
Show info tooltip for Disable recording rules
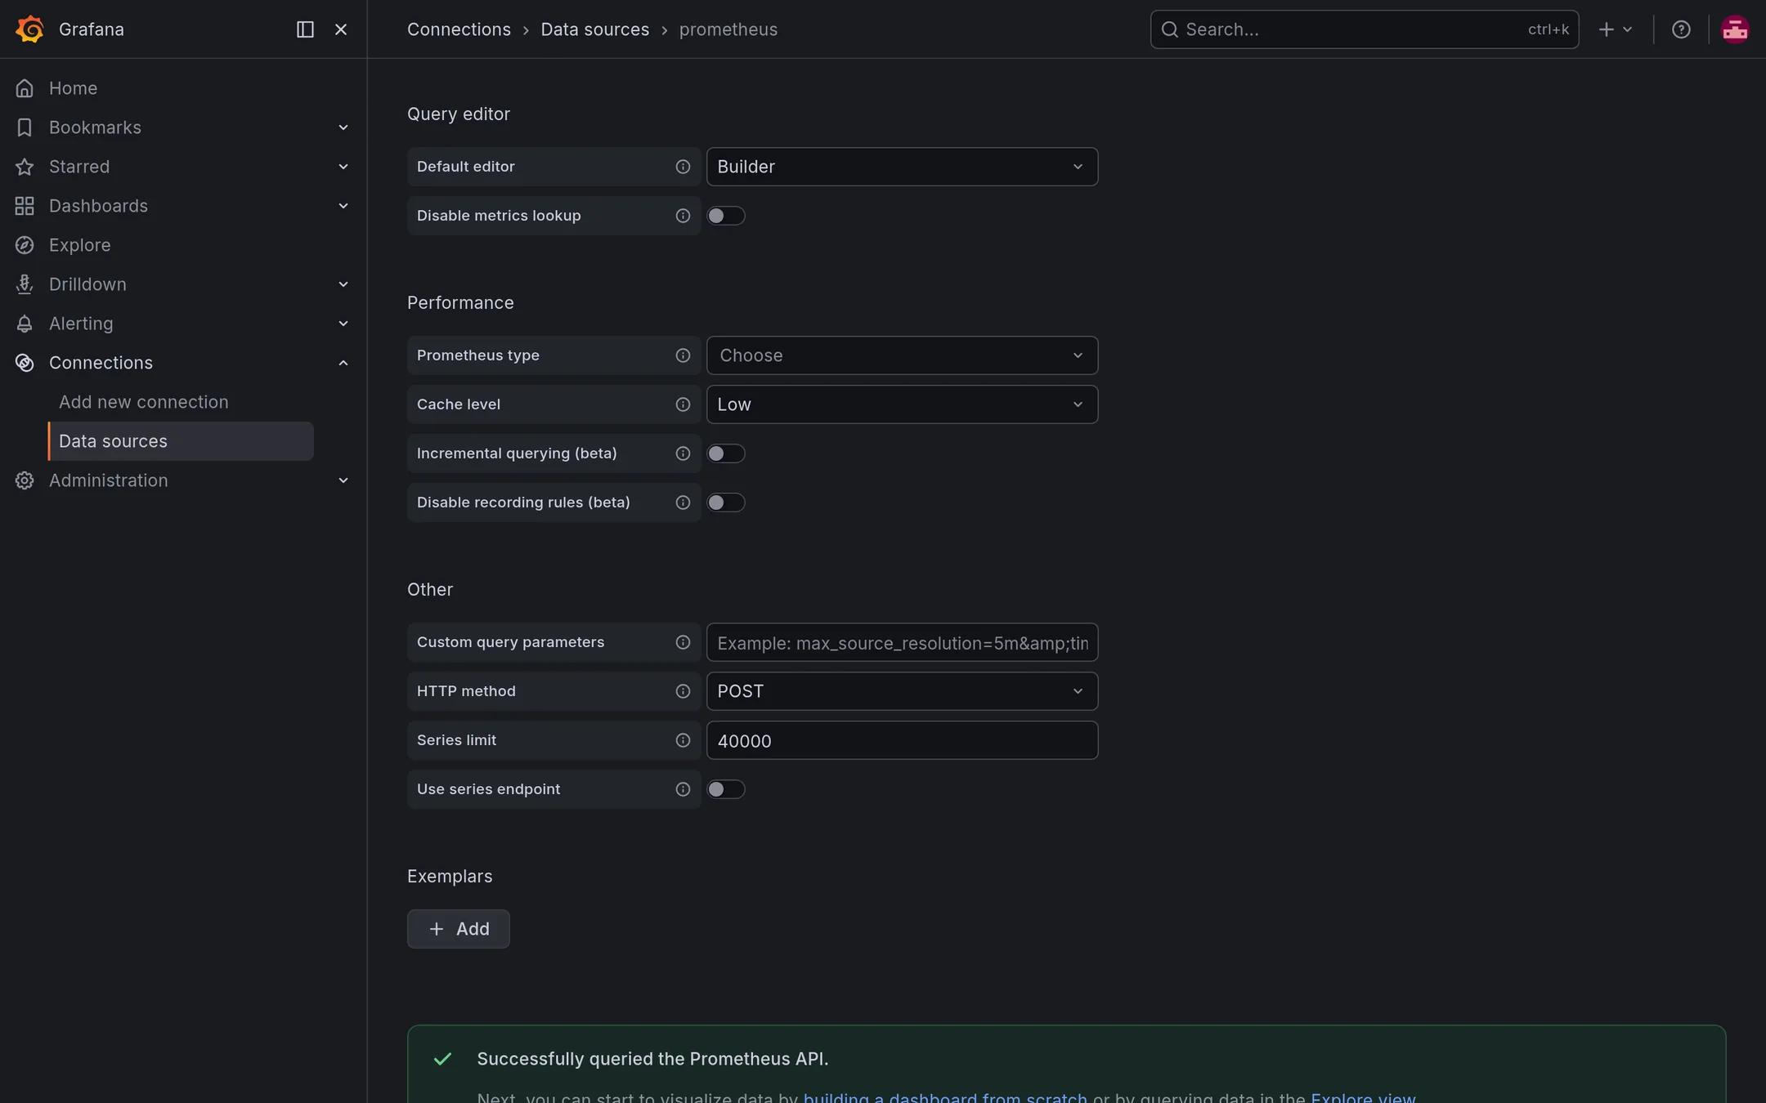tap(683, 502)
